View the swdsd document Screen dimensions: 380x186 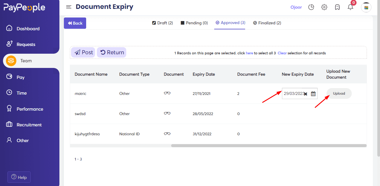167,113
